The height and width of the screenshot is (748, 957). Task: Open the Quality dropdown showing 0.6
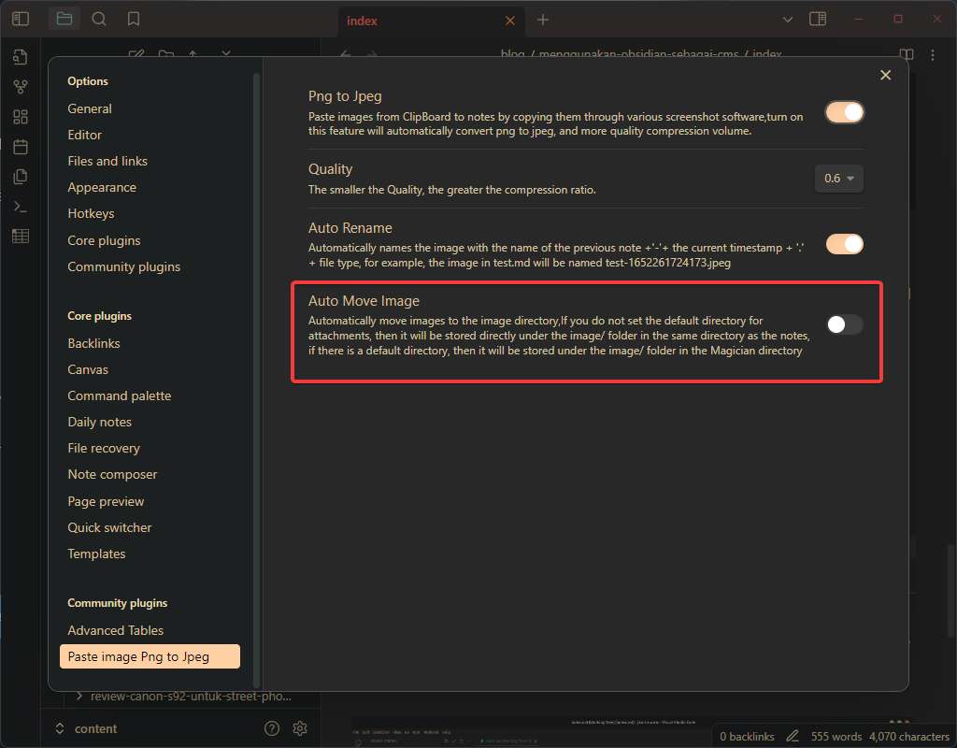point(838,179)
